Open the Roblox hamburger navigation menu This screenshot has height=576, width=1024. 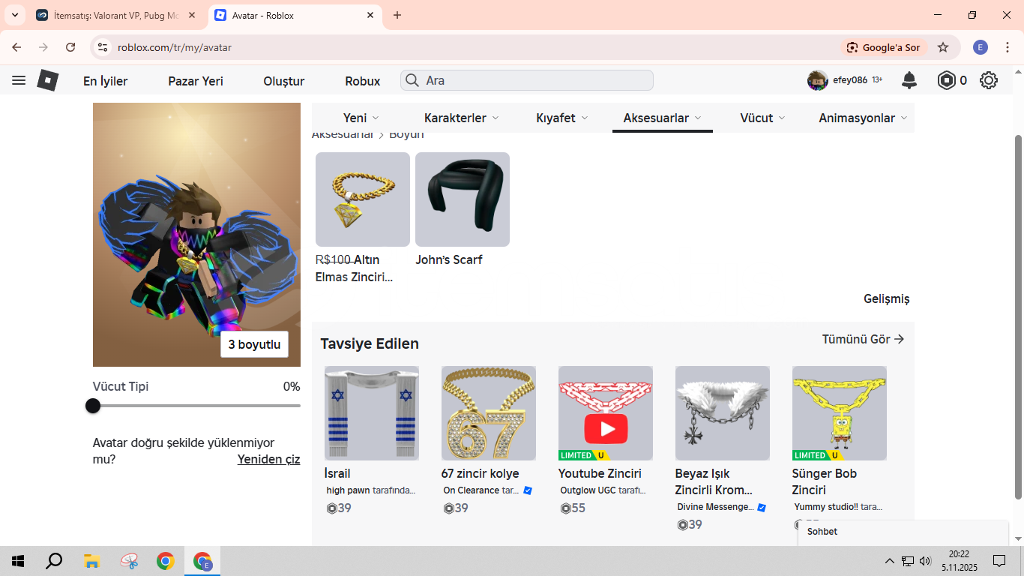(19, 80)
